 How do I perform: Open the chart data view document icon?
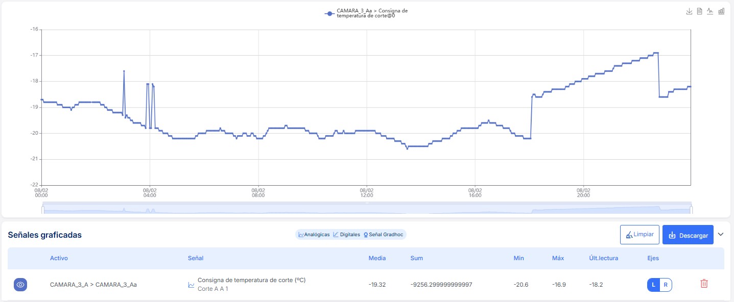point(700,11)
